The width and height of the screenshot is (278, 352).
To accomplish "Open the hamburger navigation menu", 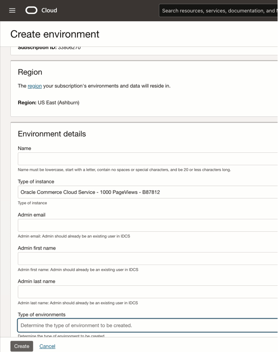I will (12, 10).
